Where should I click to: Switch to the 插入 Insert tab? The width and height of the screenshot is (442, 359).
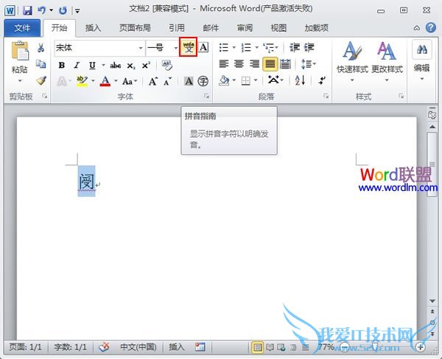(93, 28)
